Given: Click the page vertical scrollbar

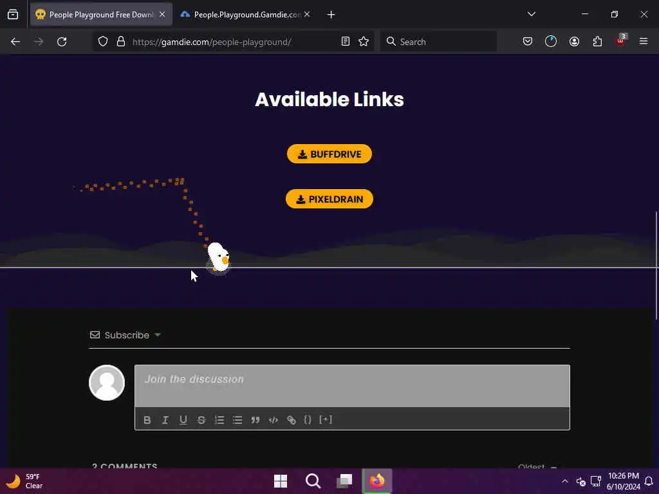Looking at the screenshot, I should [656, 266].
